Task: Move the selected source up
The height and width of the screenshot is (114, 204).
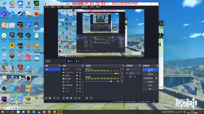Action: pos(75,98)
